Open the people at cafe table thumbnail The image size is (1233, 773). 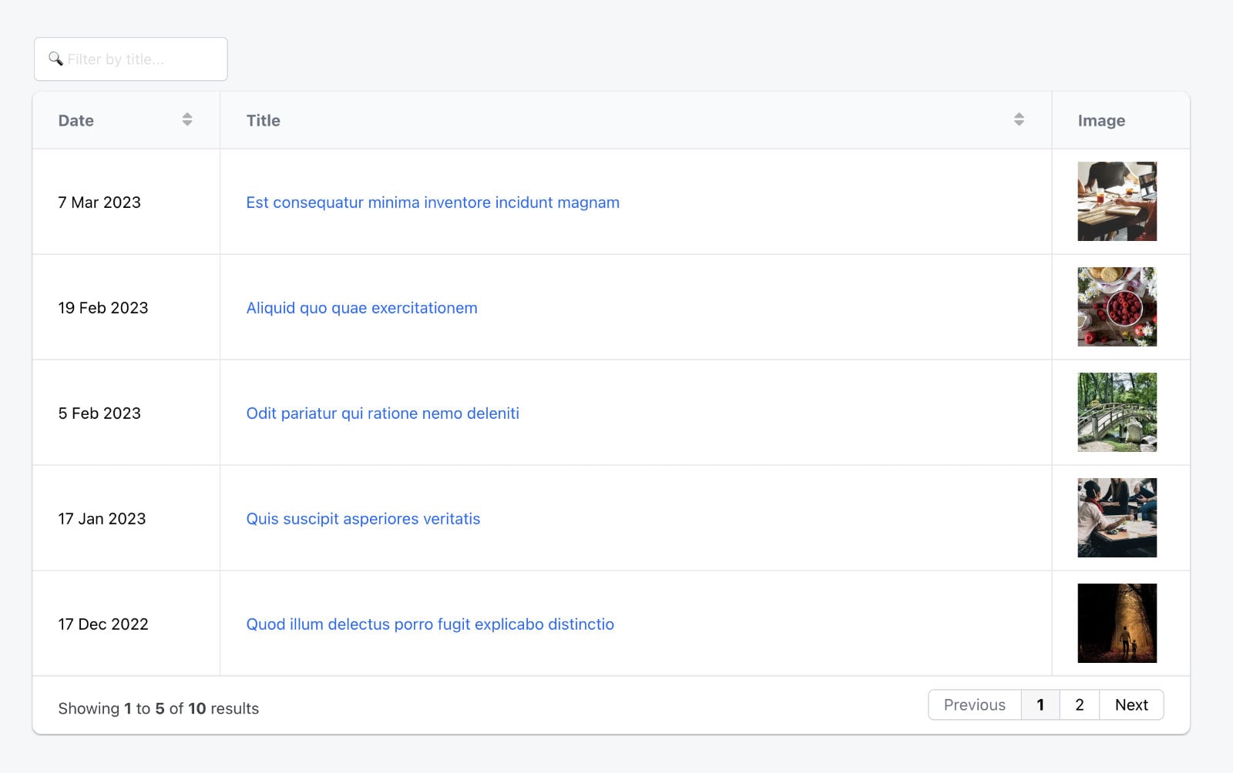(x=1117, y=518)
